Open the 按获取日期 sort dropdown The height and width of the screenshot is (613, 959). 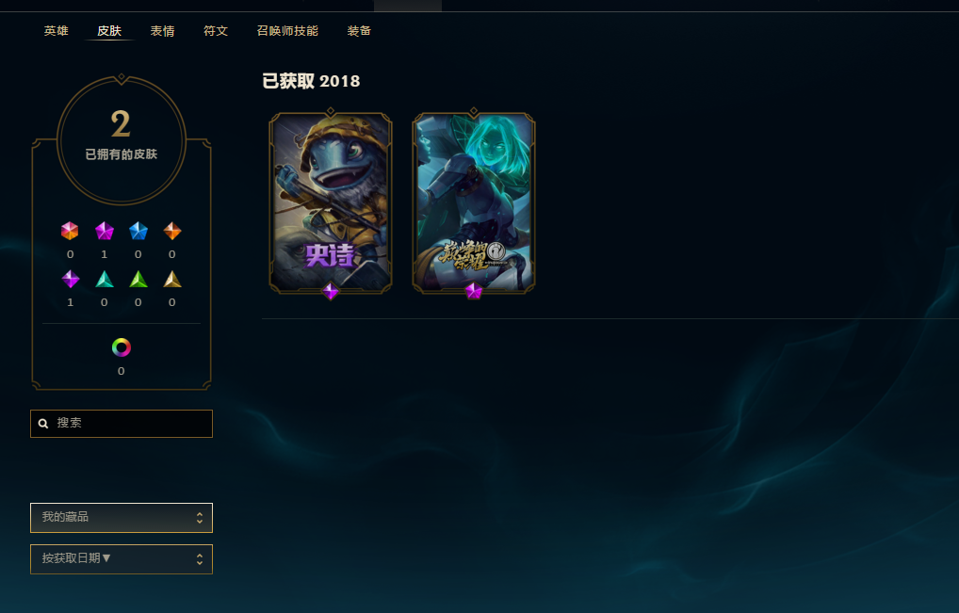coord(122,559)
